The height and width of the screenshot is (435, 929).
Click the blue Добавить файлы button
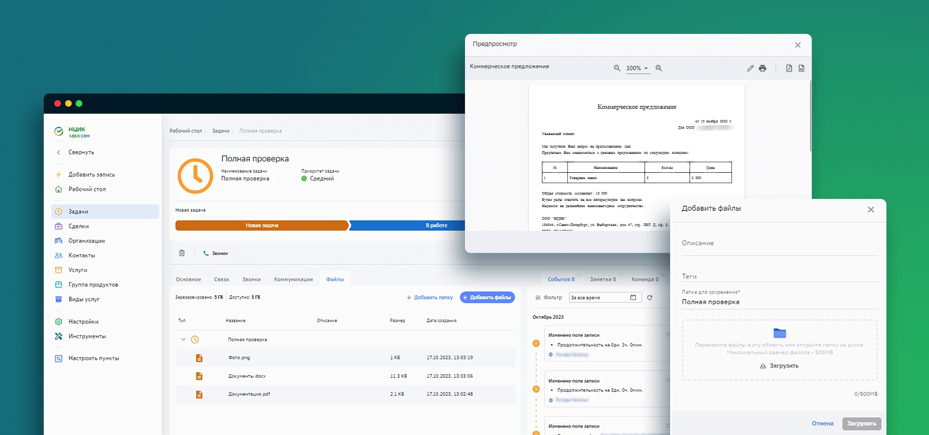coord(487,298)
